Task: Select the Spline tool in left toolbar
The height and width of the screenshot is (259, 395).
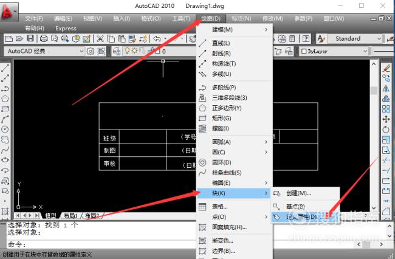Action: [x=5, y=150]
